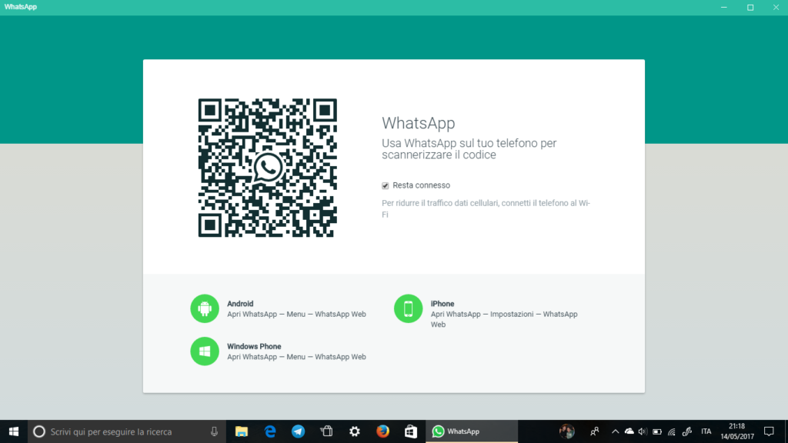788x443 pixels.
Task: Open the People icon in the taskbar
Action: pyautogui.click(x=595, y=431)
